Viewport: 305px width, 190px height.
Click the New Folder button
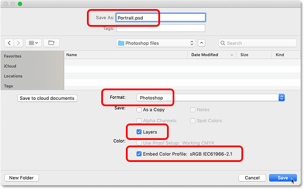[22, 178]
